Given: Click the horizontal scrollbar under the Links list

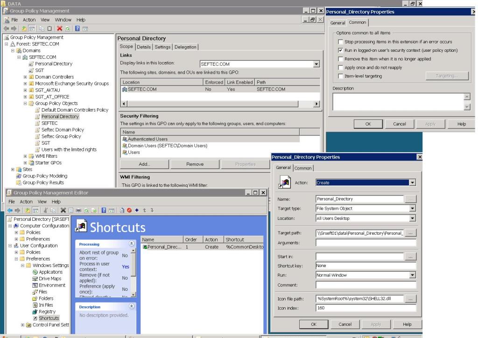Looking at the screenshot, I should pyautogui.click(x=220, y=104).
